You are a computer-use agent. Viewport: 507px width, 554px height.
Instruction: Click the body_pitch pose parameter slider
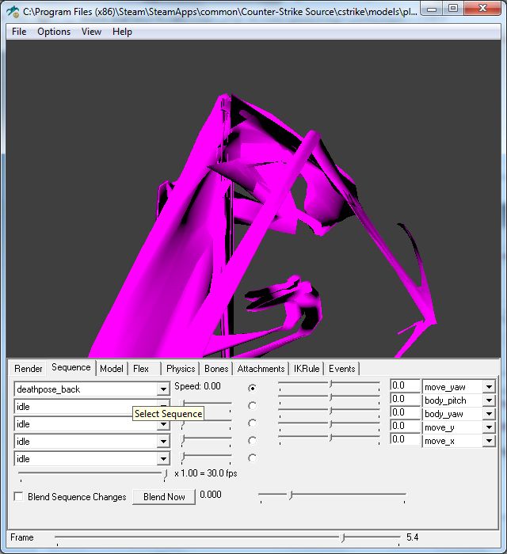(330, 399)
